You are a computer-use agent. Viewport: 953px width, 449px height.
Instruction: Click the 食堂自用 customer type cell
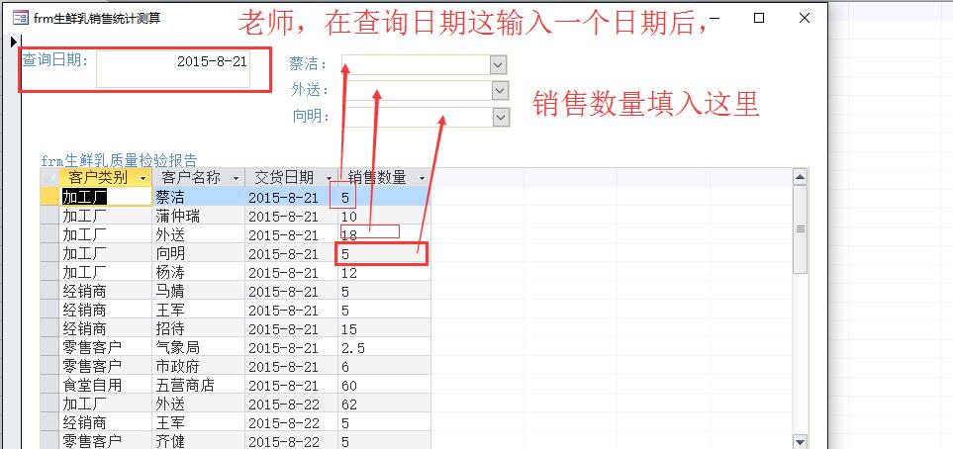(x=105, y=385)
